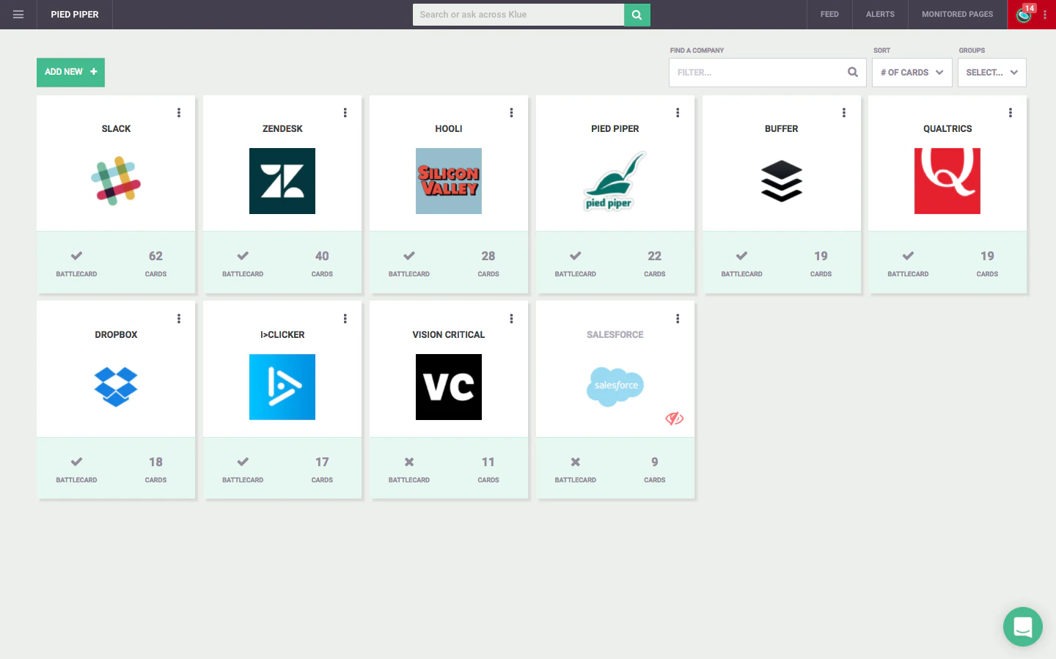Open Hooli card options menu
The height and width of the screenshot is (659, 1056).
(512, 113)
